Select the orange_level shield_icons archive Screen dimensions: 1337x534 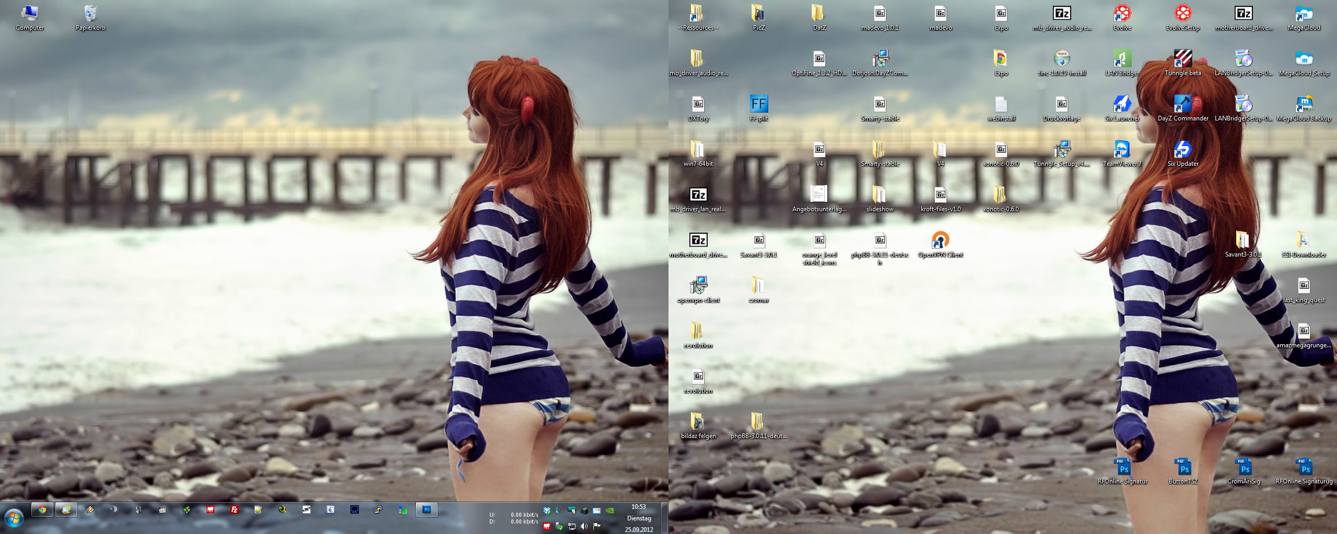819,249
